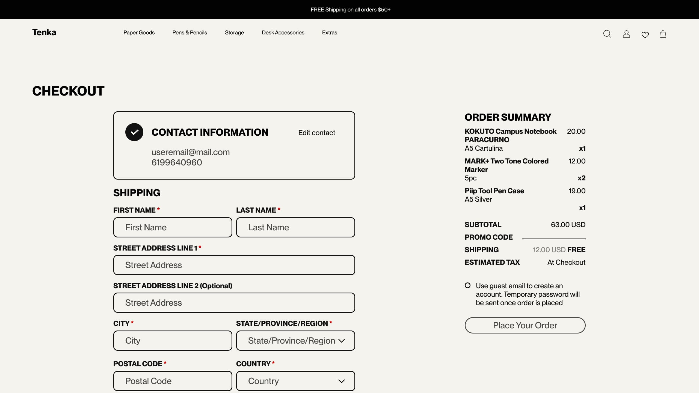Open the search icon in header
This screenshot has width=699, height=393.
point(607,34)
